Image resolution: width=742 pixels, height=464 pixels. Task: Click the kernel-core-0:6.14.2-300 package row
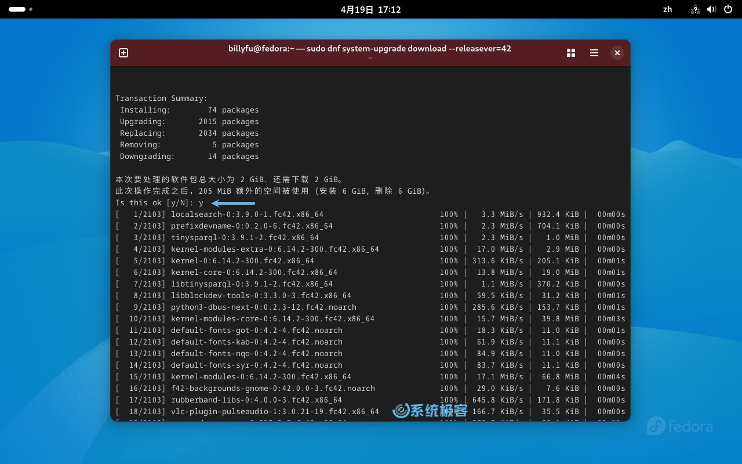pos(370,272)
